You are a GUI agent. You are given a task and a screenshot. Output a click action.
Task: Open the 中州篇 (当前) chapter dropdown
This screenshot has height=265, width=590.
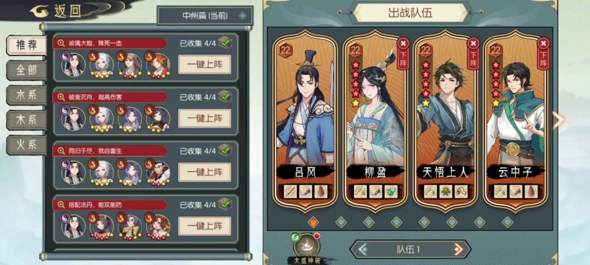tap(205, 16)
